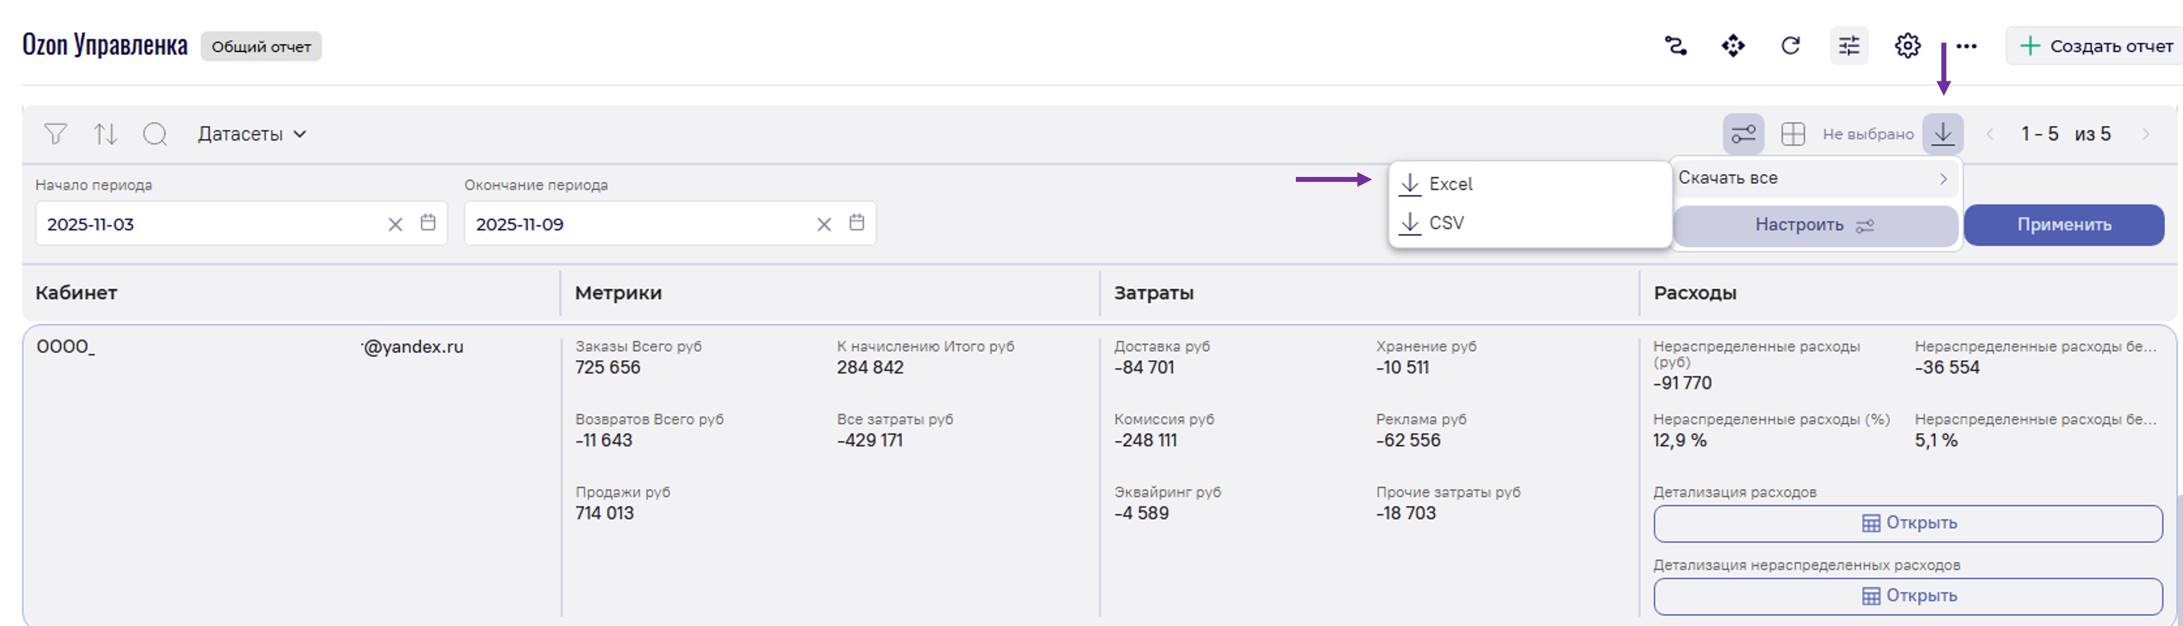Click the search magnifier icon

[155, 134]
